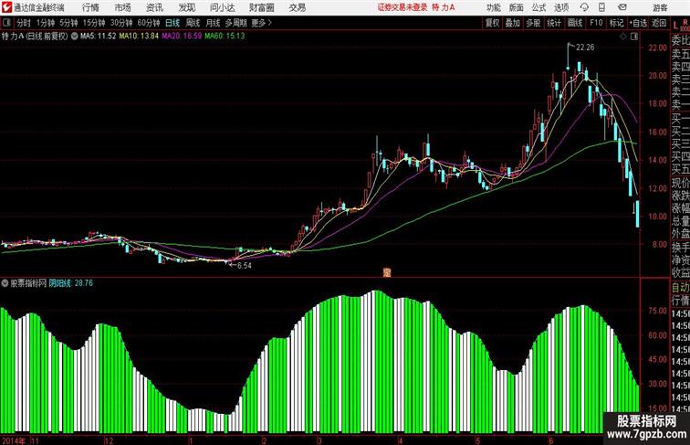Switch to the 15分钟 period tab
690x445 pixels.
tap(94, 23)
